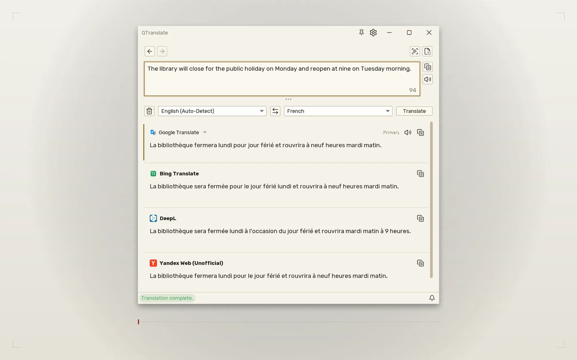Pin the QTranslate window on top
577x360 pixels.
click(361, 33)
